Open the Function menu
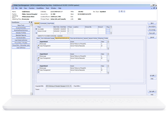This screenshot has width=168, height=114. [32, 8]
